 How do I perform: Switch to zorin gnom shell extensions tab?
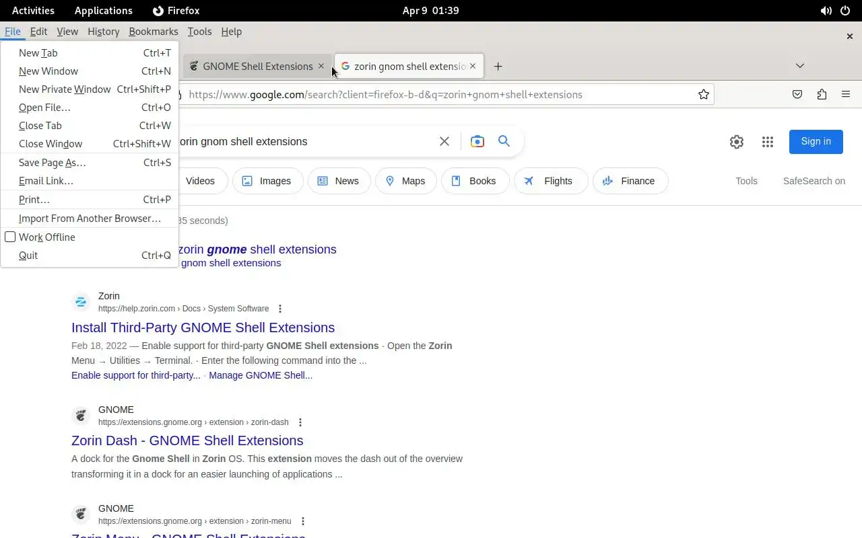click(409, 66)
